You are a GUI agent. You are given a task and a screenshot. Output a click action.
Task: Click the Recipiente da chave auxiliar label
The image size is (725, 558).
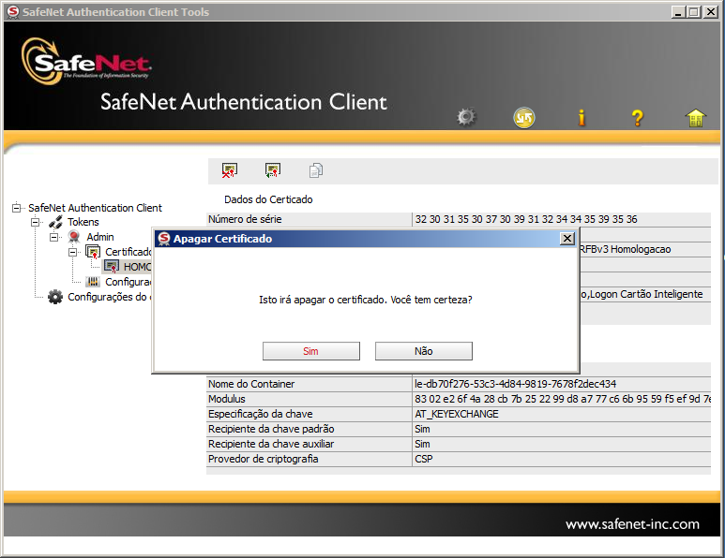271,444
